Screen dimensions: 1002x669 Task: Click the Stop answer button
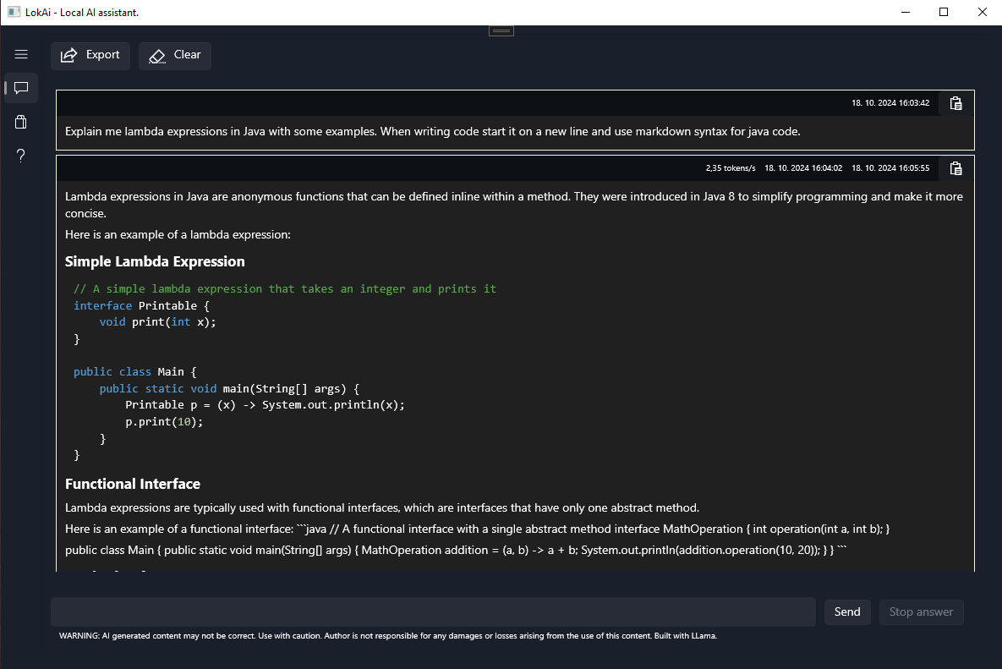(921, 612)
